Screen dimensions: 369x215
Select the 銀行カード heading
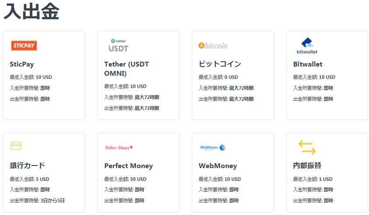pyautogui.click(x=27, y=166)
